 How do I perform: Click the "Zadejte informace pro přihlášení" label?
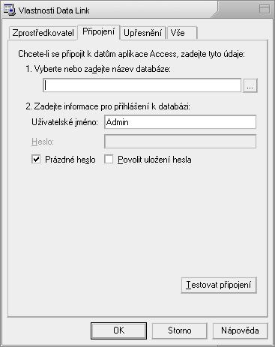click(x=108, y=106)
